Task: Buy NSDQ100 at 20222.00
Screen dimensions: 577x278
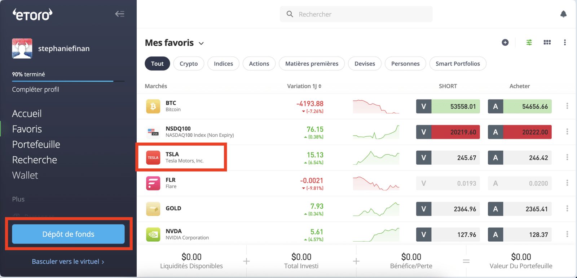Action: tap(520, 132)
